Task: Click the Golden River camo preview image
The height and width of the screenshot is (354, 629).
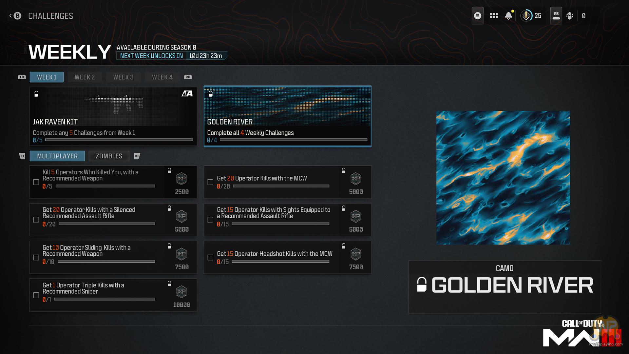Action: click(x=503, y=178)
